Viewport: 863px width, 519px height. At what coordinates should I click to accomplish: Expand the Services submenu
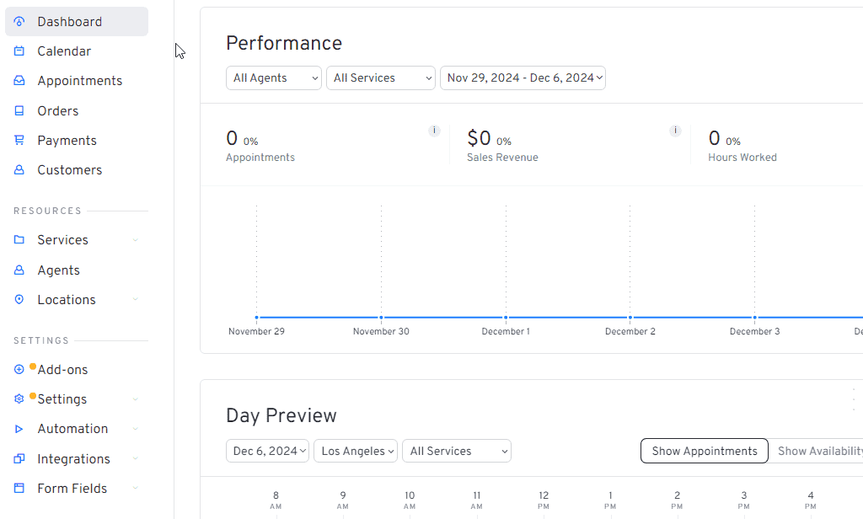(x=135, y=239)
